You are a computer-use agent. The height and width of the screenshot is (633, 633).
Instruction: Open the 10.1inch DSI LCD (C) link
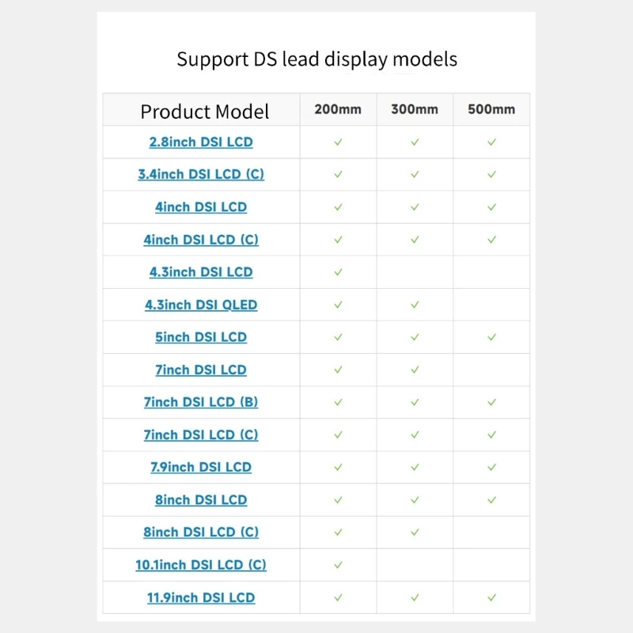pyautogui.click(x=201, y=565)
